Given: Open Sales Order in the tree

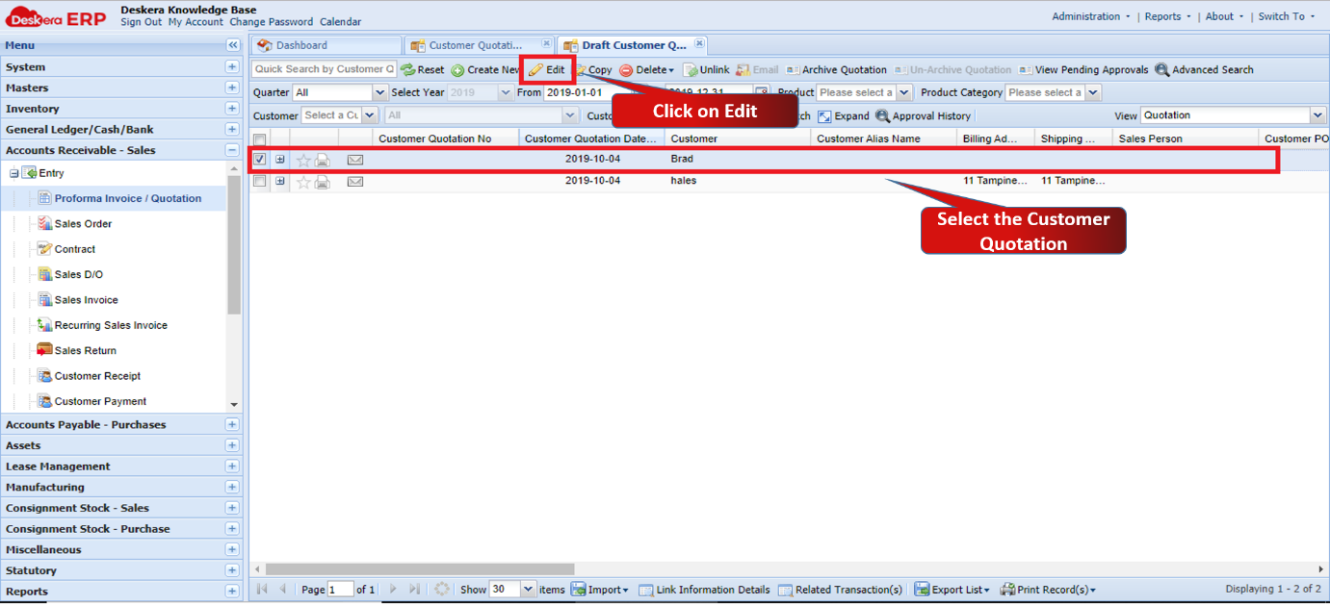Looking at the screenshot, I should tap(83, 224).
